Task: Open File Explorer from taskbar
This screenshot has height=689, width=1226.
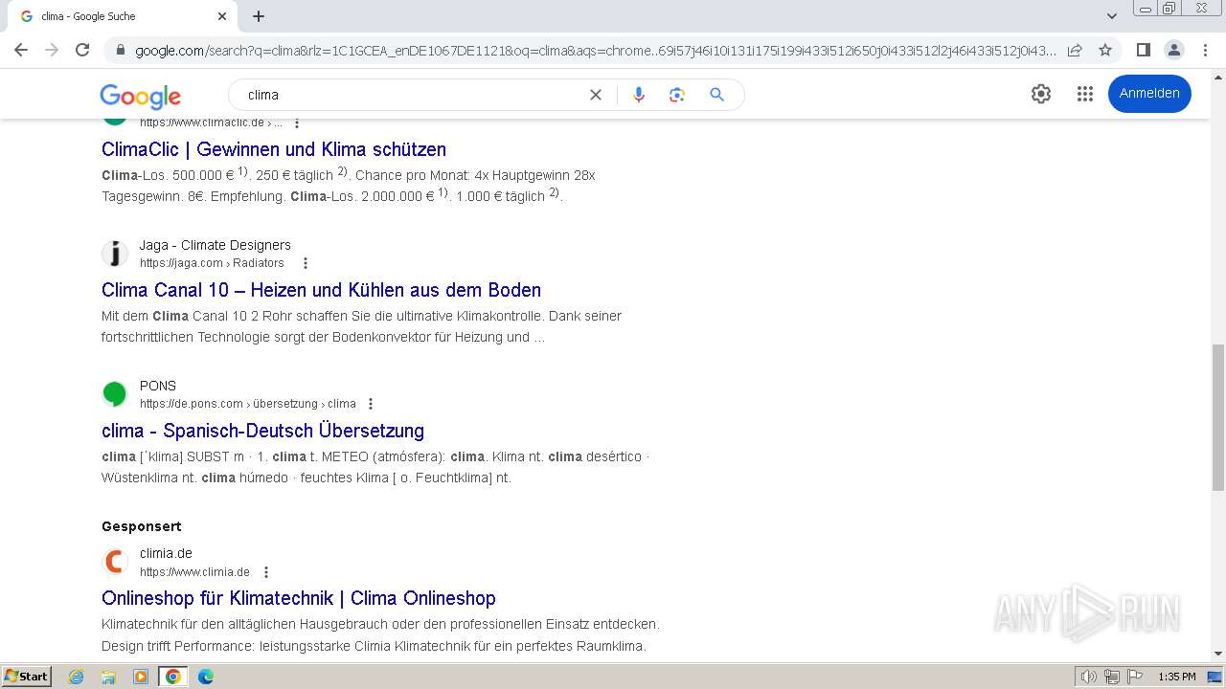Action: click(108, 677)
